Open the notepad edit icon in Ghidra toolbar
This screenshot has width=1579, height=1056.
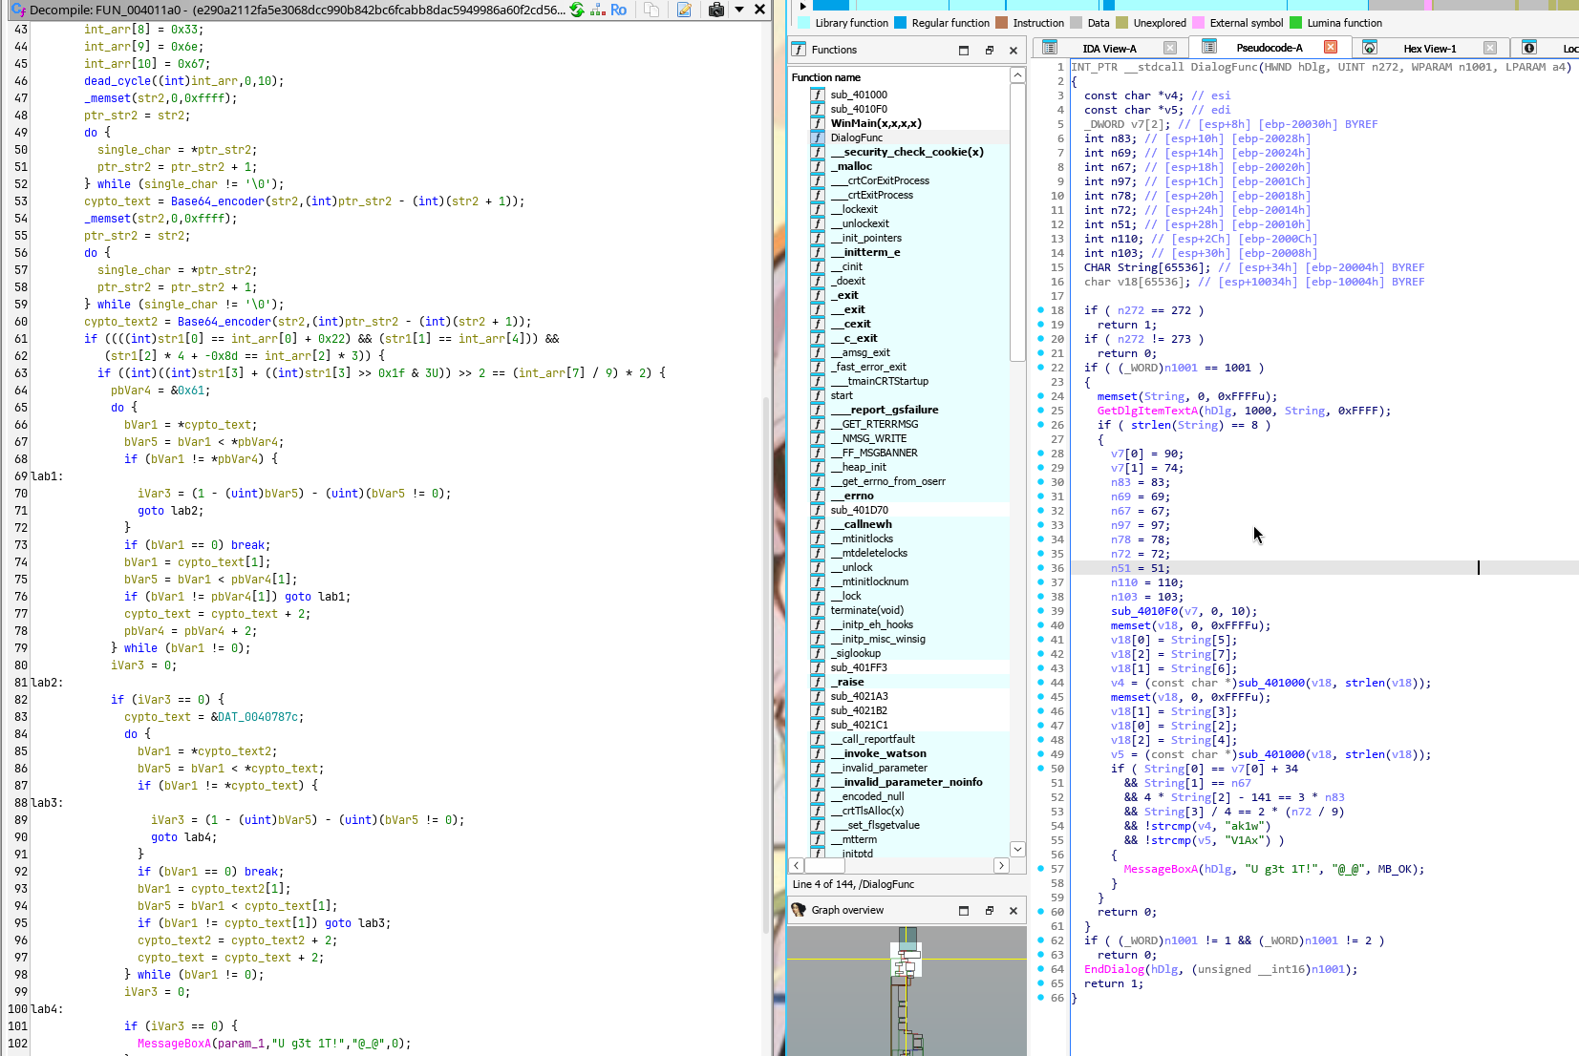[684, 10]
